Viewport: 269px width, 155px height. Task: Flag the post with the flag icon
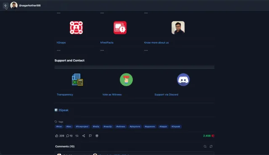coord(90,136)
